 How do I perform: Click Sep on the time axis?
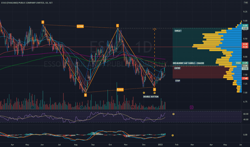tap(93, 145)
